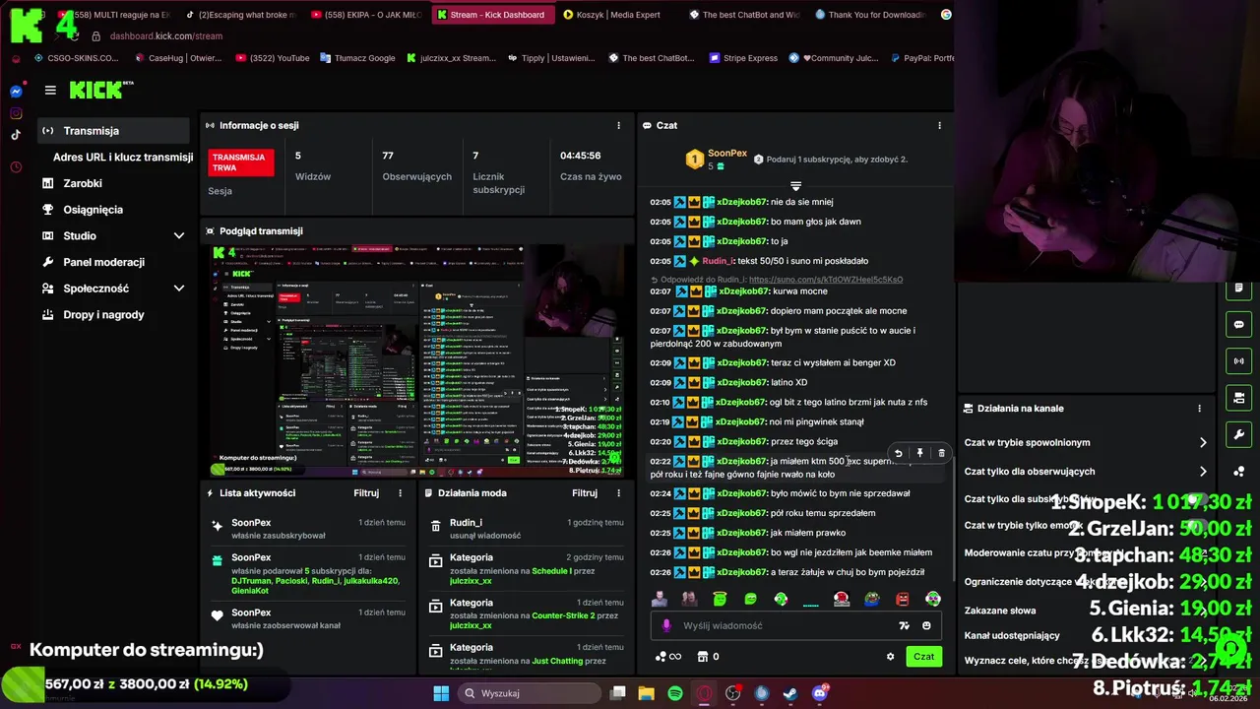Open the Stripe Express bookmark
This screenshot has height=709, width=1260.
pos(741,58)
